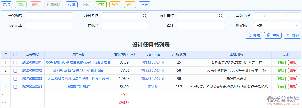The image size is (302, 108).
Task: Click 修改 for row 2025080003
Action: pos(281,79)
